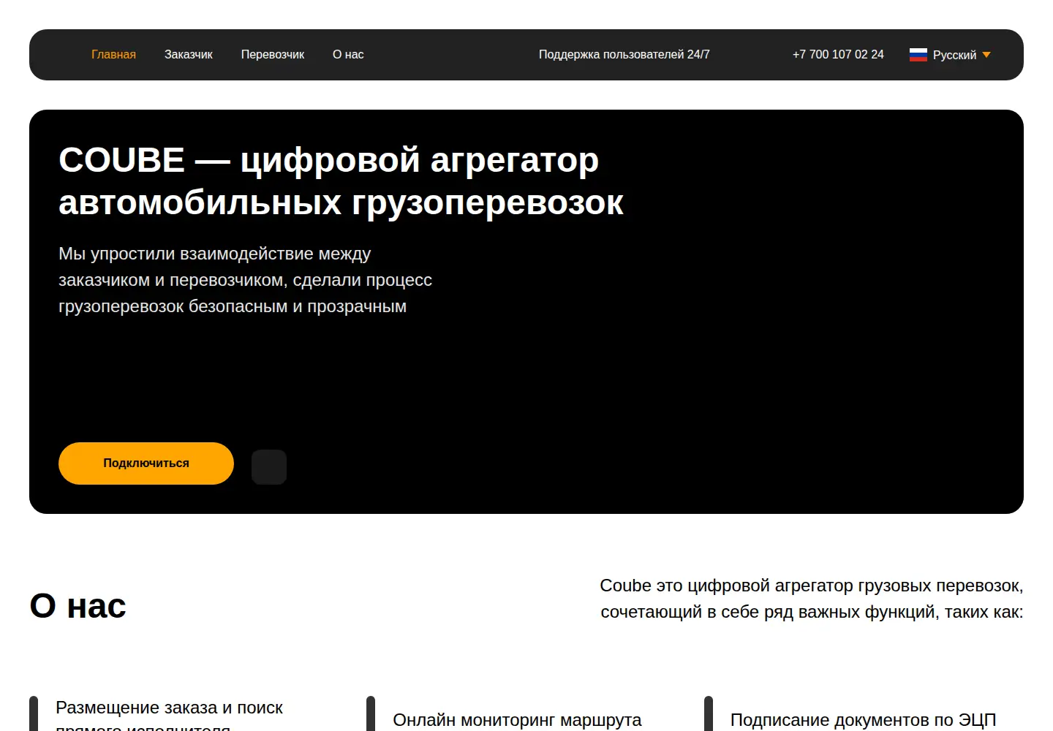1053x731 pixels.
Task: Click the Подключиться button
Action: [x=146, y=463]
